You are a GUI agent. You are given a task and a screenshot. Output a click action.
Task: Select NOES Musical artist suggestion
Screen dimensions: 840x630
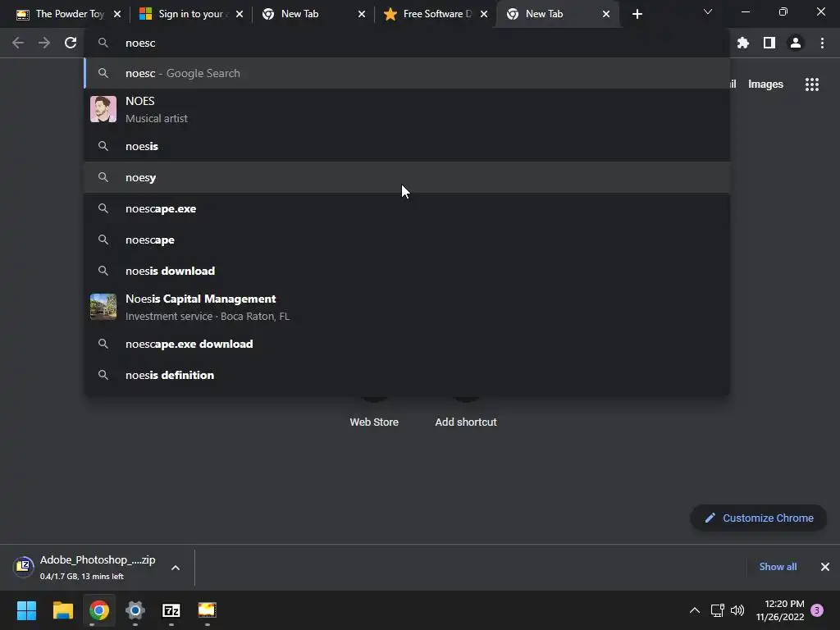pyautogui.click(x=407, y=109)
